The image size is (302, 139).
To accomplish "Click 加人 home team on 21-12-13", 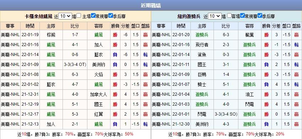I will click(x=51, y=124).
